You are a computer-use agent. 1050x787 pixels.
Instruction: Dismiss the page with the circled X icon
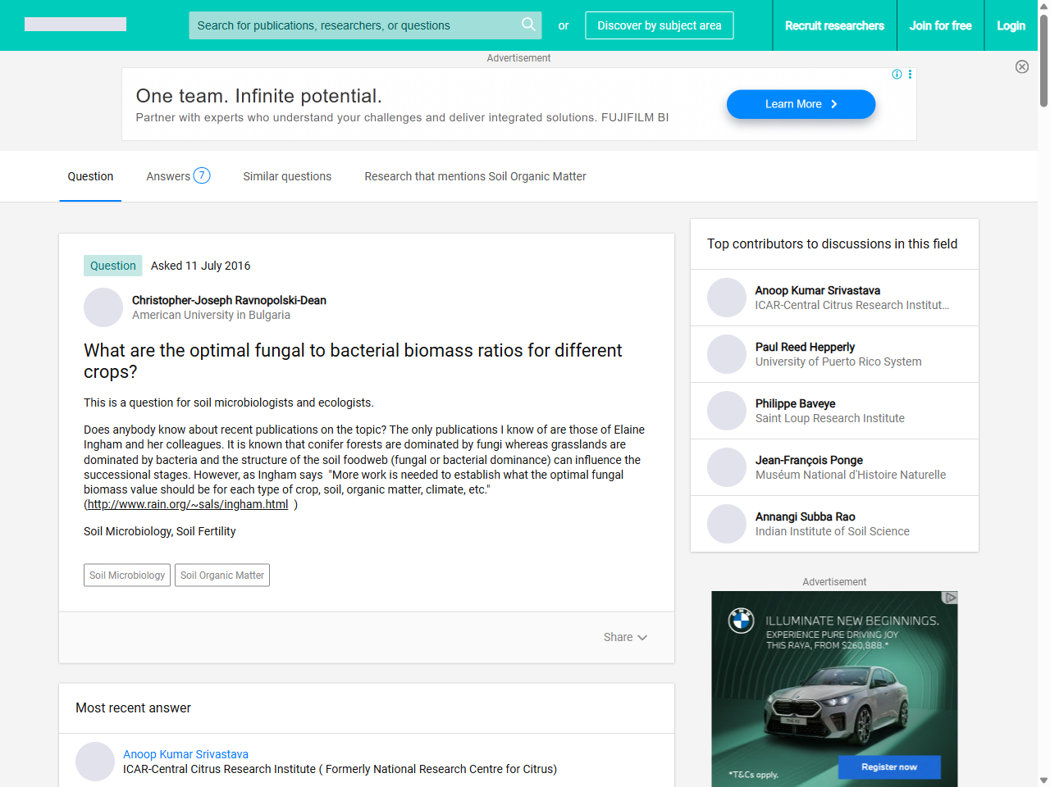[x=1022, y=66]
